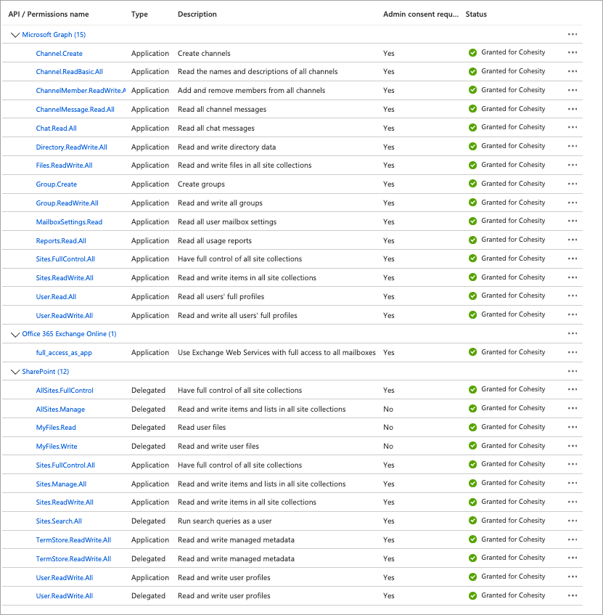This screenshot has width=603, height=615.
Task: Open the full_access_as_app permission link
Action: tap(64, 353)
